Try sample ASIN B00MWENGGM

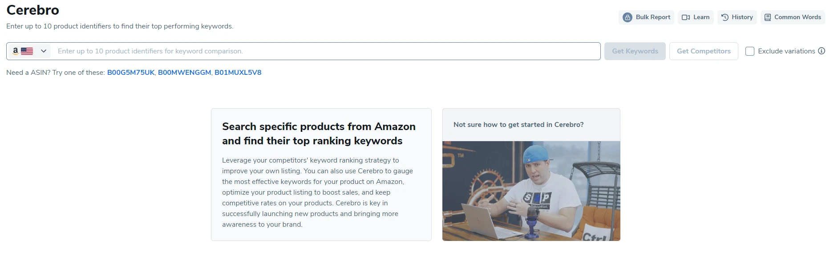click(x=184, y=73)
